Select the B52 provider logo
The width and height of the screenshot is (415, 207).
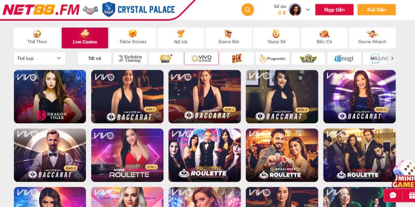tap(308, 58)
